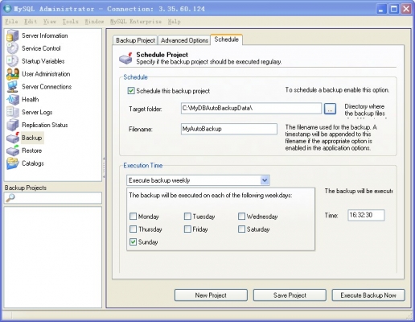
Task: Switch to the Advanced Options tab
Action: tap(184, 40)
